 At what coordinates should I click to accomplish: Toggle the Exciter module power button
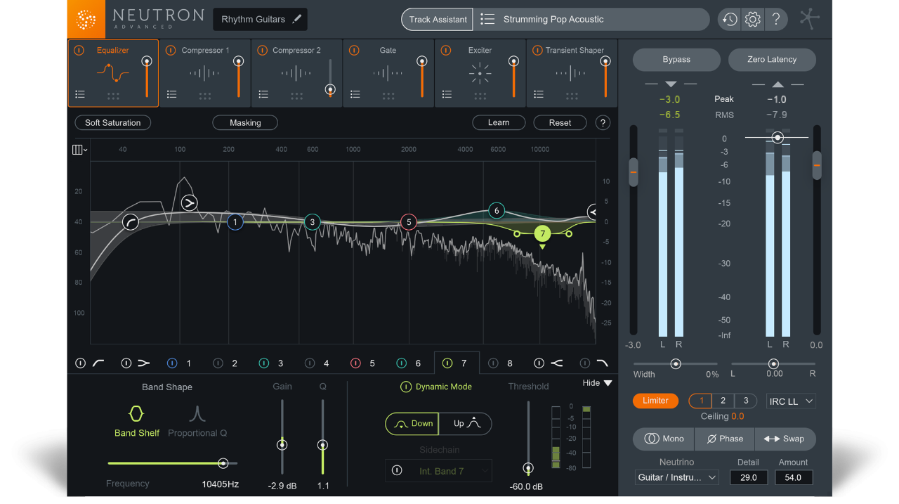coord(446,50)
